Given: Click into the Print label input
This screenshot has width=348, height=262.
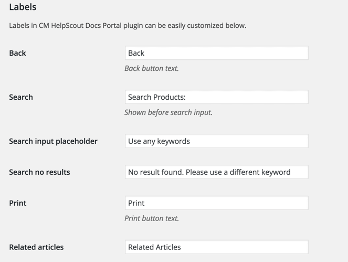Looking at the screenshot, I should point(216,203).
